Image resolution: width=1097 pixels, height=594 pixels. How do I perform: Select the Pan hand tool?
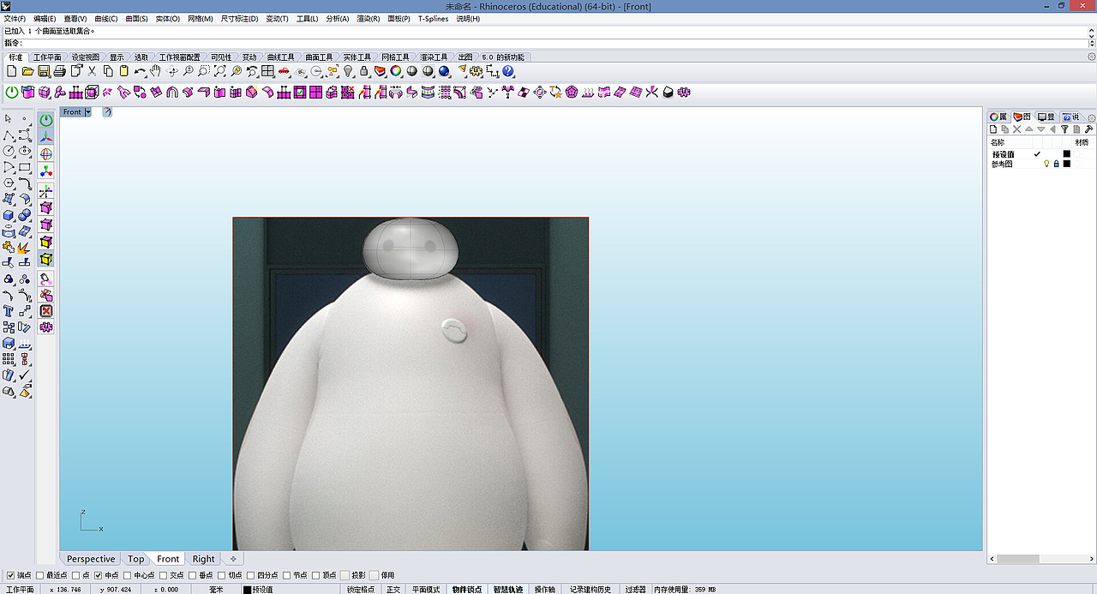(x=155, y=71)
